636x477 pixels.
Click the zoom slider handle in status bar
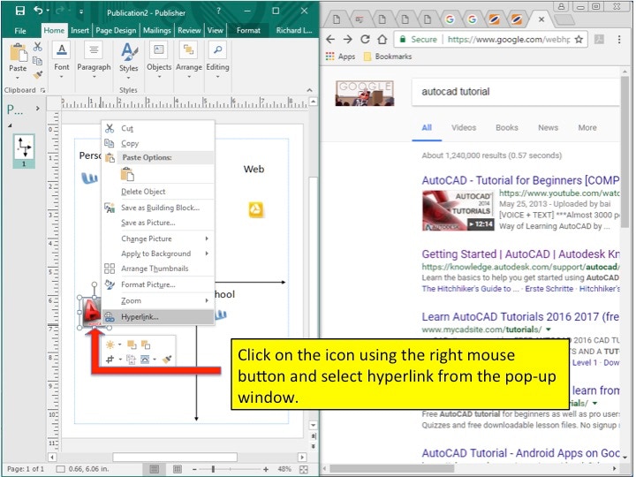(x=213, y=469)
